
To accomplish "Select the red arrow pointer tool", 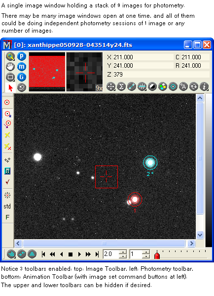I will click(x=10, y=88).
